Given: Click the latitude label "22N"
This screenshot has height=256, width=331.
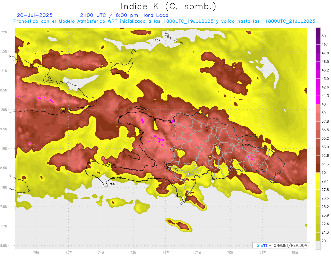Looking at the screenshot, I should click(x=4, y=32).
